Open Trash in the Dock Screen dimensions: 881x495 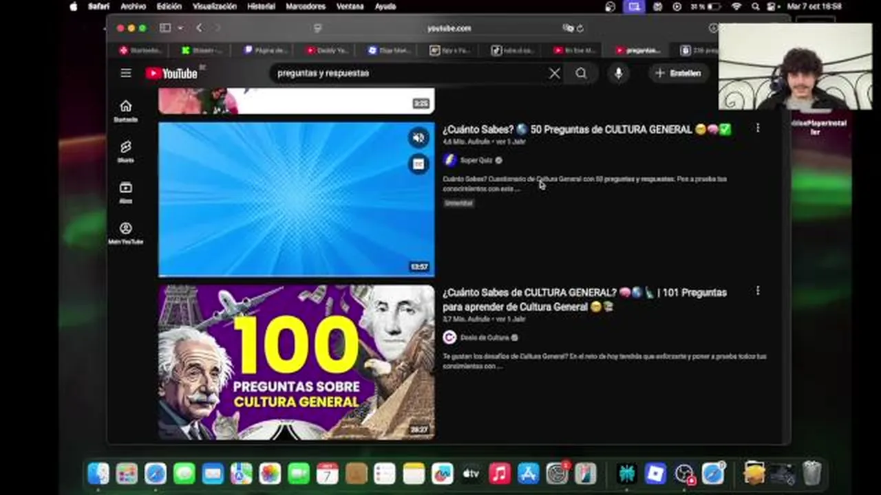click(812, 474)
